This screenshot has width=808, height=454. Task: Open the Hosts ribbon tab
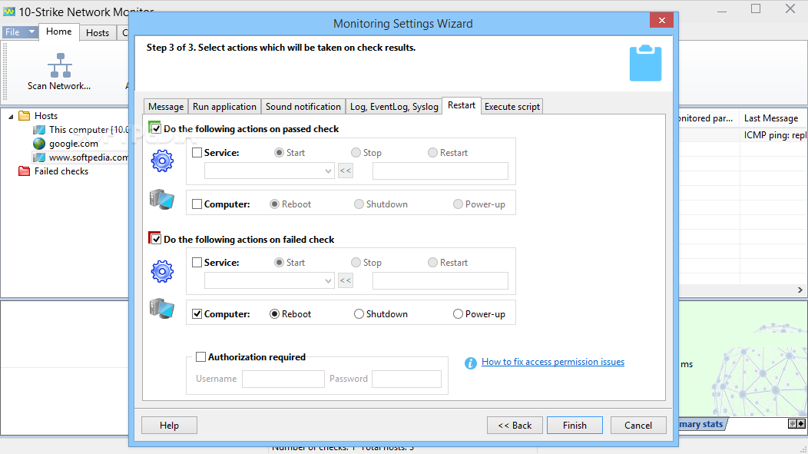coord(98,32)
